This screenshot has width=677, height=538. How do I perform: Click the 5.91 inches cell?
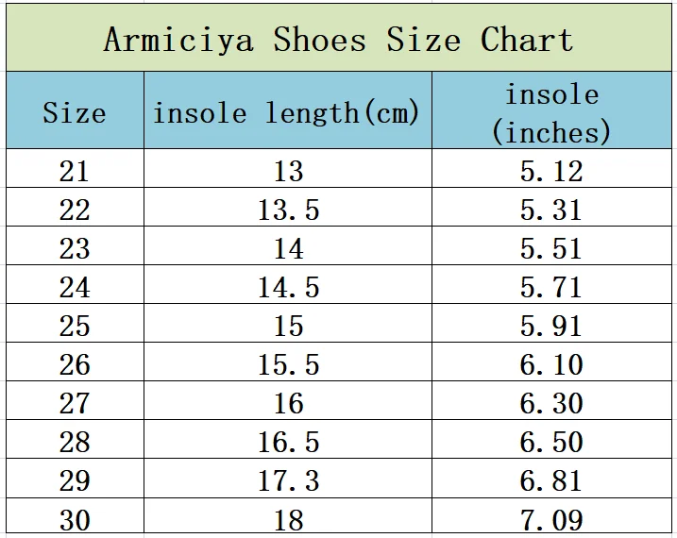click(552, 326)
